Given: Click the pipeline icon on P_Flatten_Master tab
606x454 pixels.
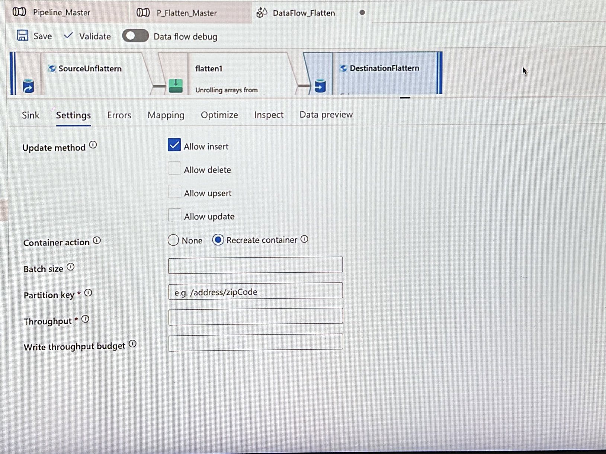Looking at the screenshot, I should 142,13.
